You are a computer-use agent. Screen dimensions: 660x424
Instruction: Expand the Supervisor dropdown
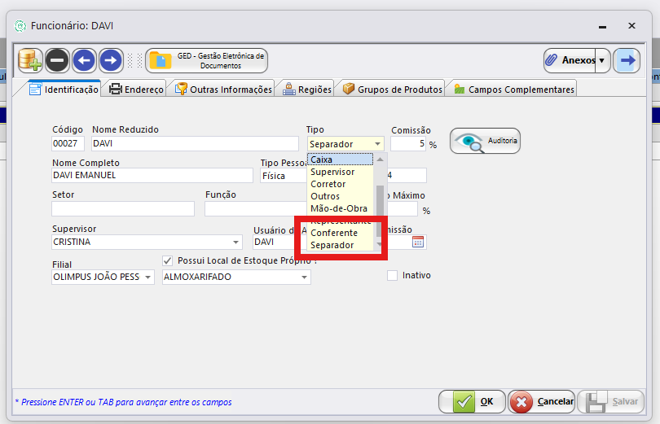pyautogui.click(x=236, y=243)
